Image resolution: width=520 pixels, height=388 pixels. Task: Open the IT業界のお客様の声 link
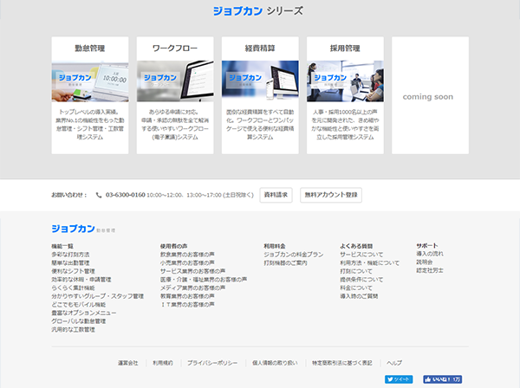(x=187, y=304)
